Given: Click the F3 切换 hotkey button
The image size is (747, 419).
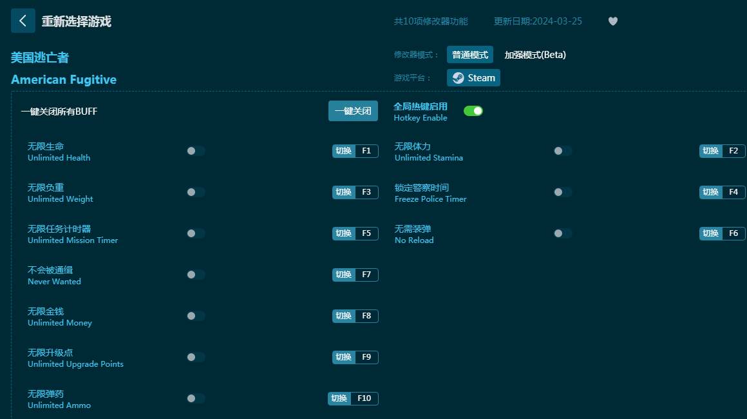Looking at the screenshot, I should [x=355, y=192].
